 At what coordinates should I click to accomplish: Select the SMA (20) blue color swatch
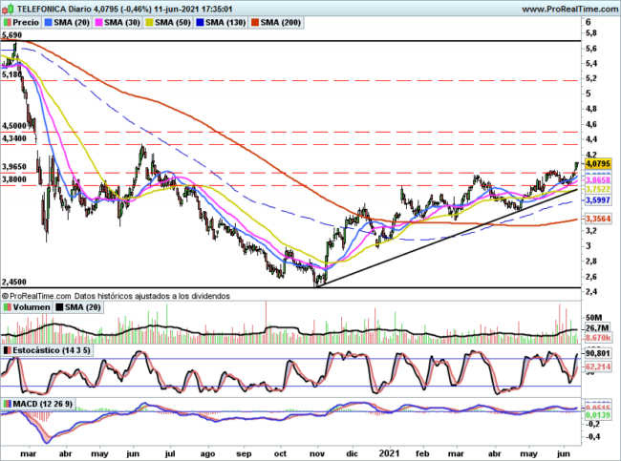coord(49,23)
